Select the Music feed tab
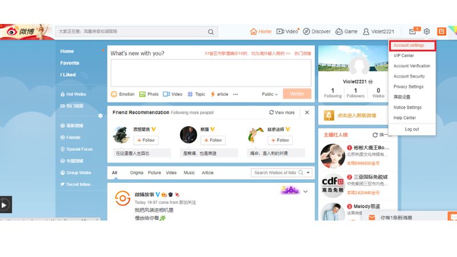Image resolution: width=457 pixels, height=257 pixels. (x=189, y=173)
